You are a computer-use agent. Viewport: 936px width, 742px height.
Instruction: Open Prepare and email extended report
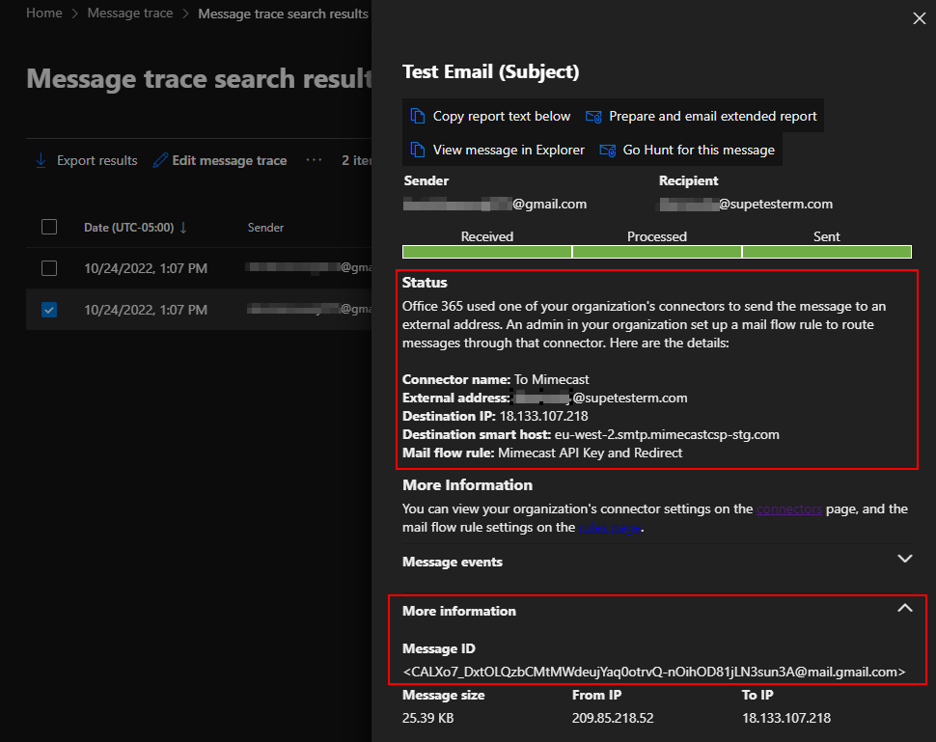point(593,115)
